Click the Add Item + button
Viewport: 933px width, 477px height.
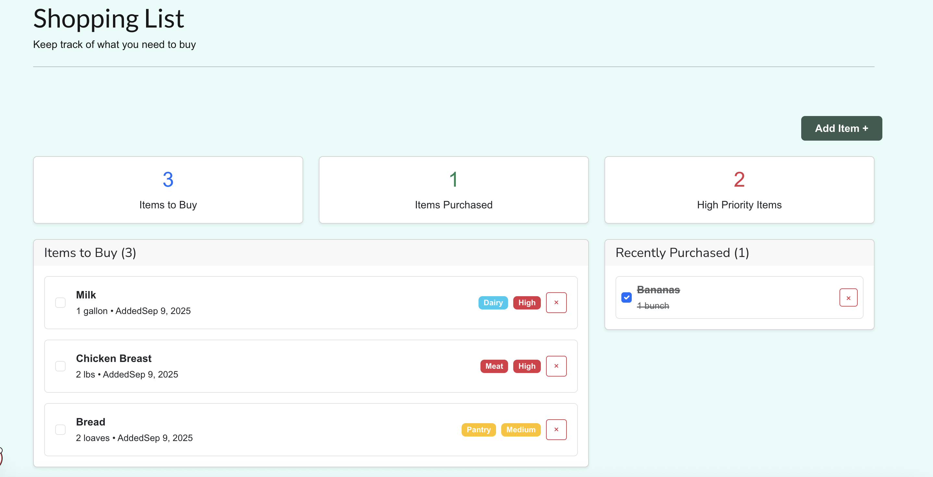(841, 128)
